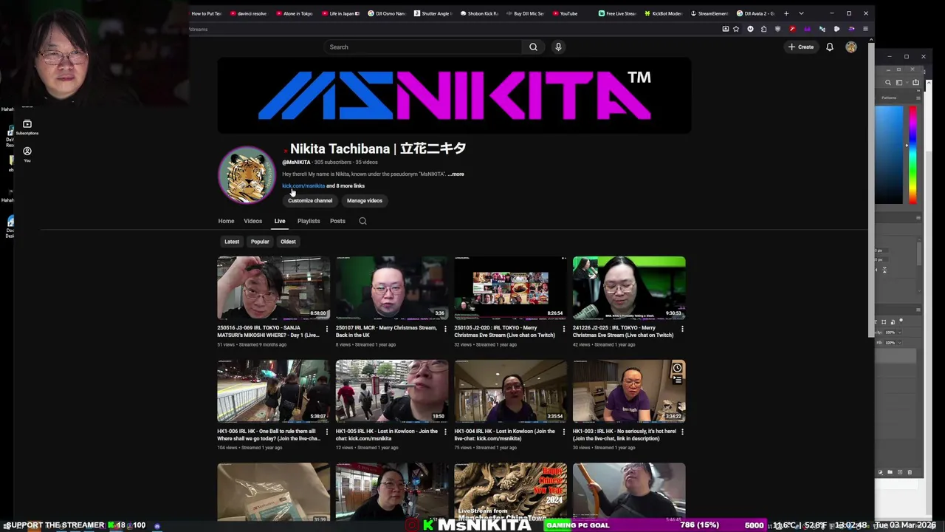The width and height of the screenshot is (945, 532).
Task: Click Customize channel button
Action: [x=310, y=201]
